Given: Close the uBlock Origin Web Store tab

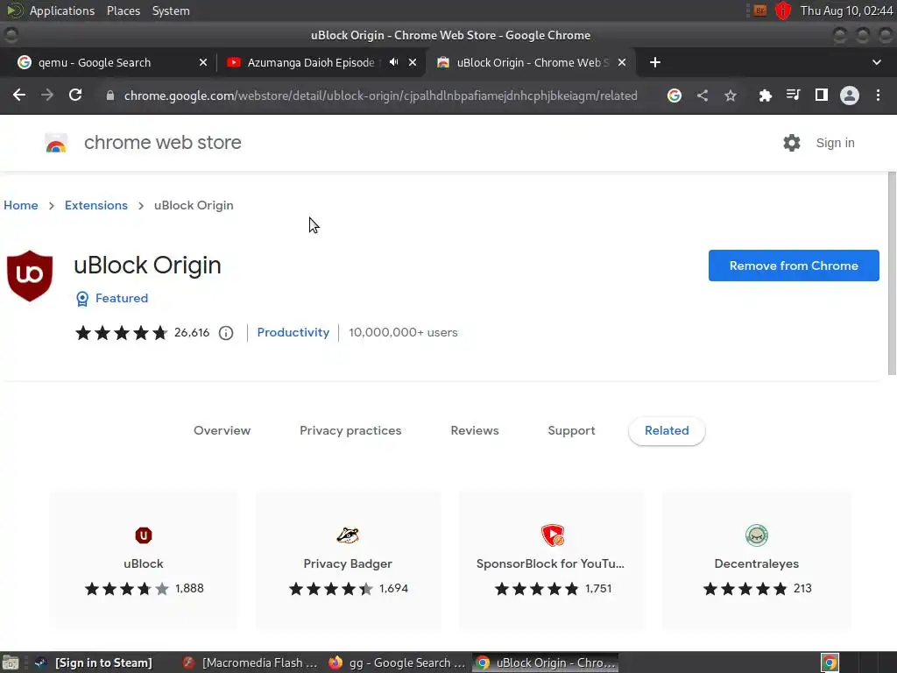Looking at the screenshot, I should click(x=622, y=62).
